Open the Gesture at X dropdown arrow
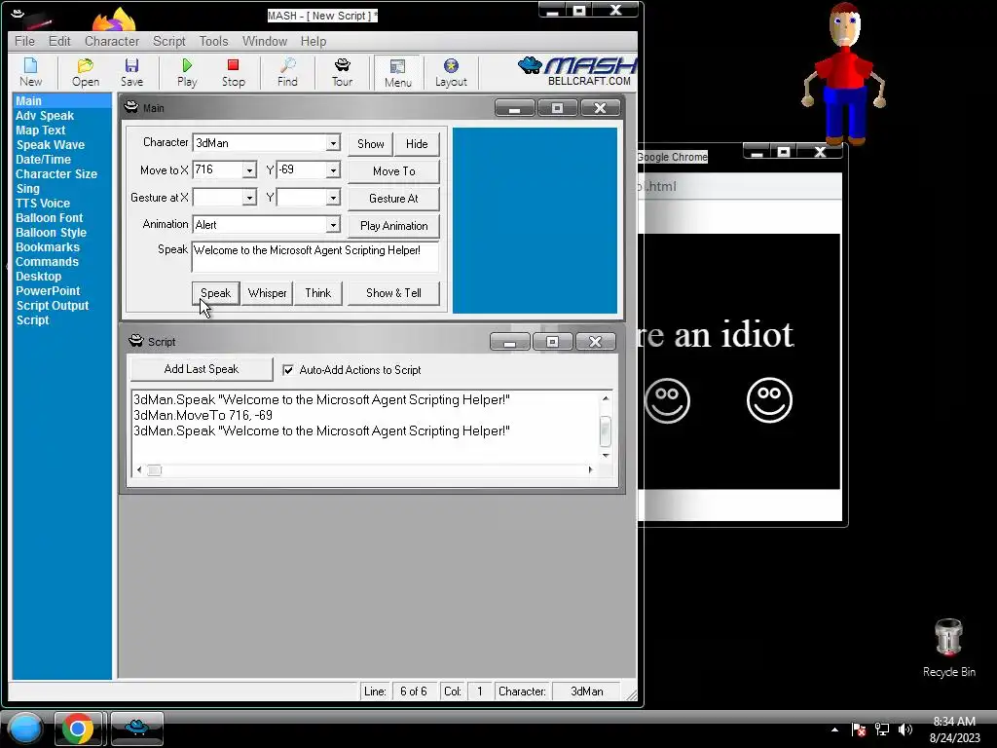The width and height of the screenshot is (997, 748). (x=249, y=198)
